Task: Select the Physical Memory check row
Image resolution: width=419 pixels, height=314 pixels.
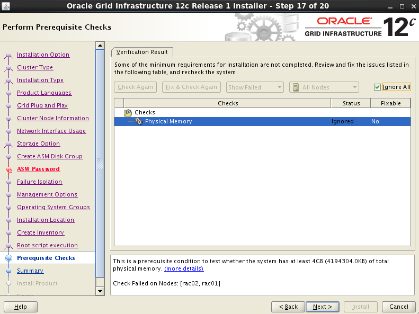Action: (262, 121)
